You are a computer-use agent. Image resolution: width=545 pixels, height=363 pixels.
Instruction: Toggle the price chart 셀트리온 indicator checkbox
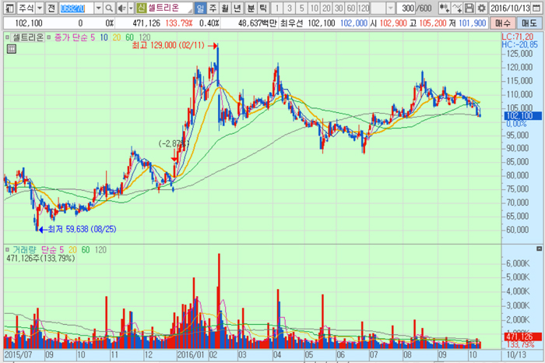click(7, 37)
